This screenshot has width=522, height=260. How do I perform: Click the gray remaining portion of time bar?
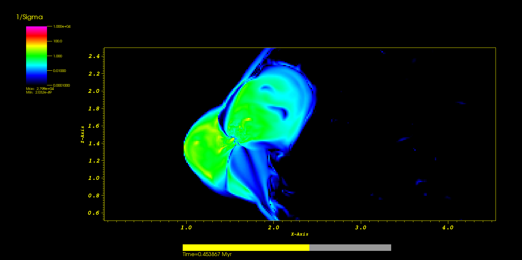click(350, 248)
